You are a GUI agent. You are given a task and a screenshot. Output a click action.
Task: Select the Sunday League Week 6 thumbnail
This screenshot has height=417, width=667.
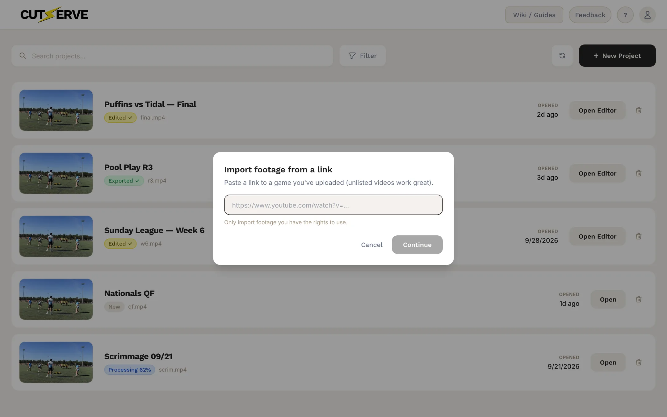[x=56, y=236]
